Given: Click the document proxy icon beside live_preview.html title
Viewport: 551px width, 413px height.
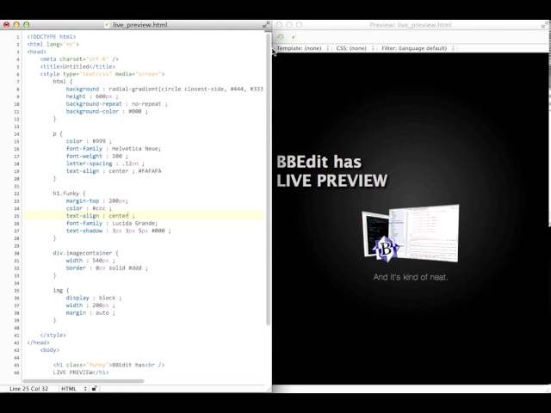Looking at the screenshot, I should (107, 25).
